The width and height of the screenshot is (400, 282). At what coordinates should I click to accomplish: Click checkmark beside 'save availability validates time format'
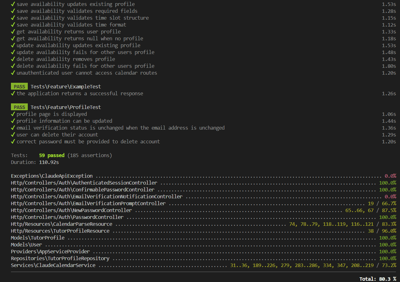point(13,25)
